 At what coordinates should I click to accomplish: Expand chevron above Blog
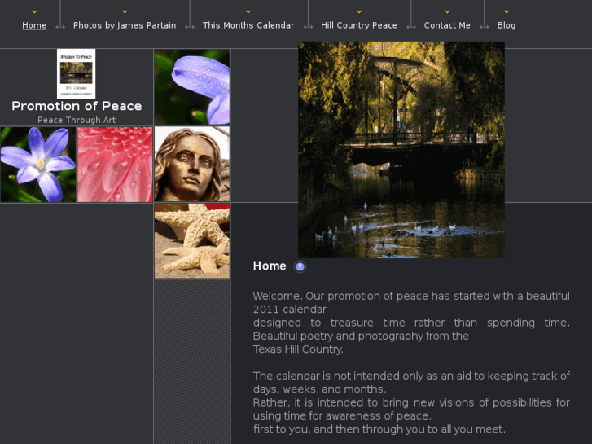506,11
